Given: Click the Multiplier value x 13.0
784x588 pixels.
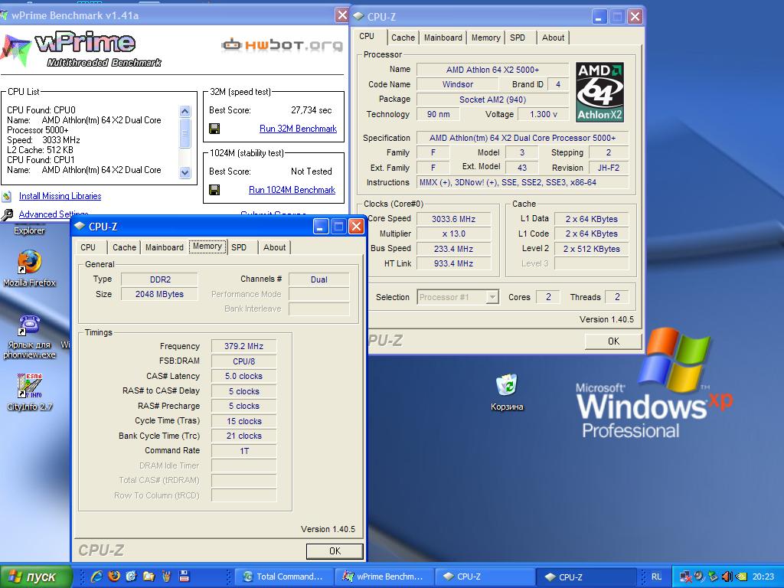Looking at the screenshot, I should [453, 234].
